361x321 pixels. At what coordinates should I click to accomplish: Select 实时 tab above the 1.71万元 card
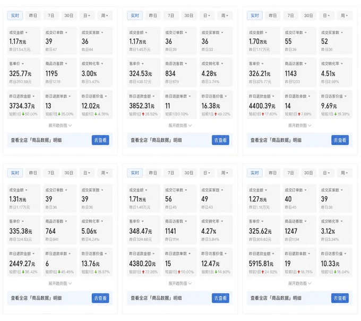(135, 173)
